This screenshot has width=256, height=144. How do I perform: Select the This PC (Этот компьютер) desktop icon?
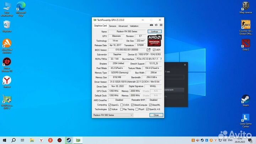pos(7,9)
